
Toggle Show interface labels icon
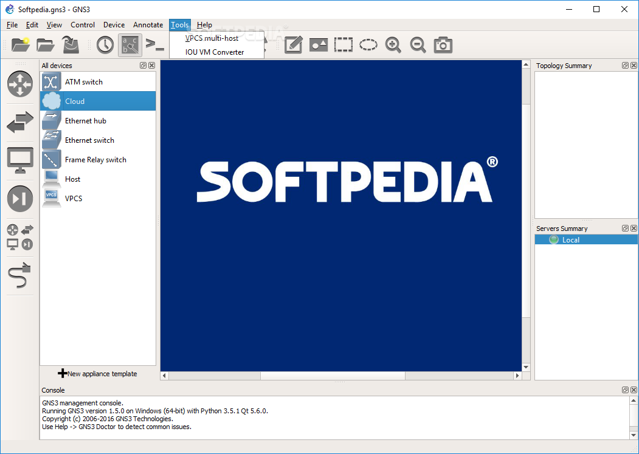point(130,45)
